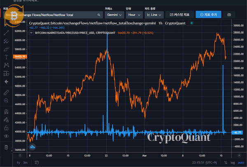Toggle percent scale mode
The height and width of the screenshot is (167, 247).
pos(226,162)
